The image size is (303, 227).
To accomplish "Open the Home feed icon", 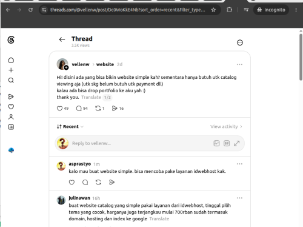I will 11,60.
